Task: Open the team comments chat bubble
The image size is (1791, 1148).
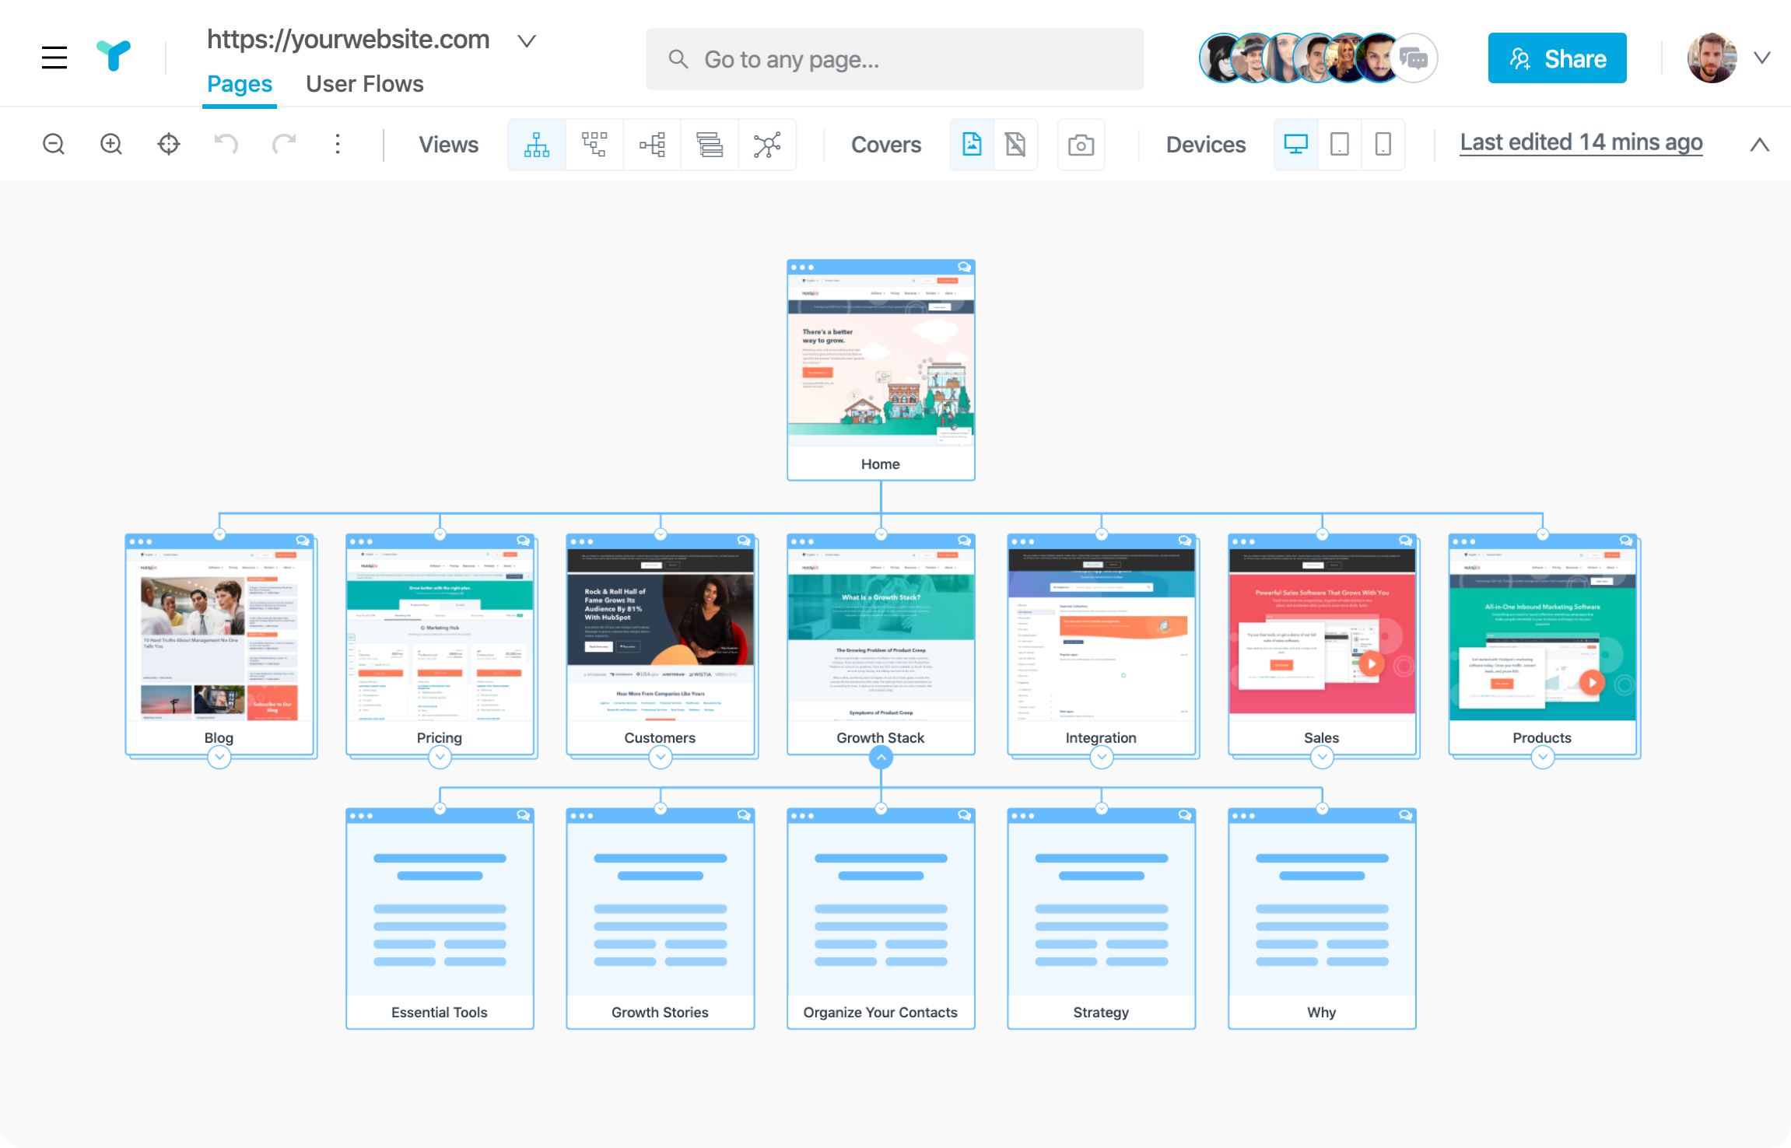Action: tap(1414, 58)
